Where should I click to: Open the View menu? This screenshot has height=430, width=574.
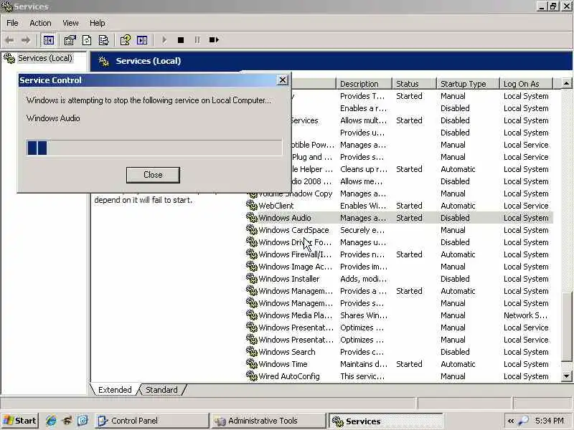coord(70,23)
